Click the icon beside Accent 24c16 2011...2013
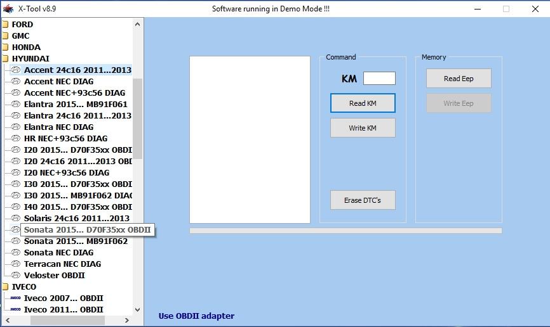 (16, 70)
